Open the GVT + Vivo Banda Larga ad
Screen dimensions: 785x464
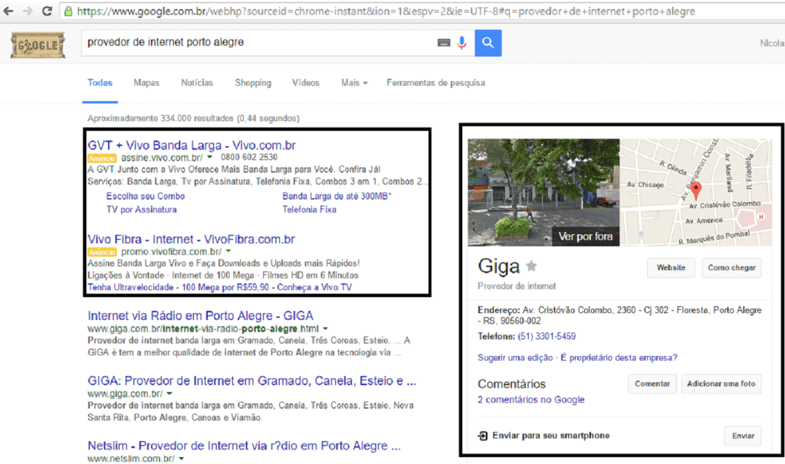click(x=192, y=145)
